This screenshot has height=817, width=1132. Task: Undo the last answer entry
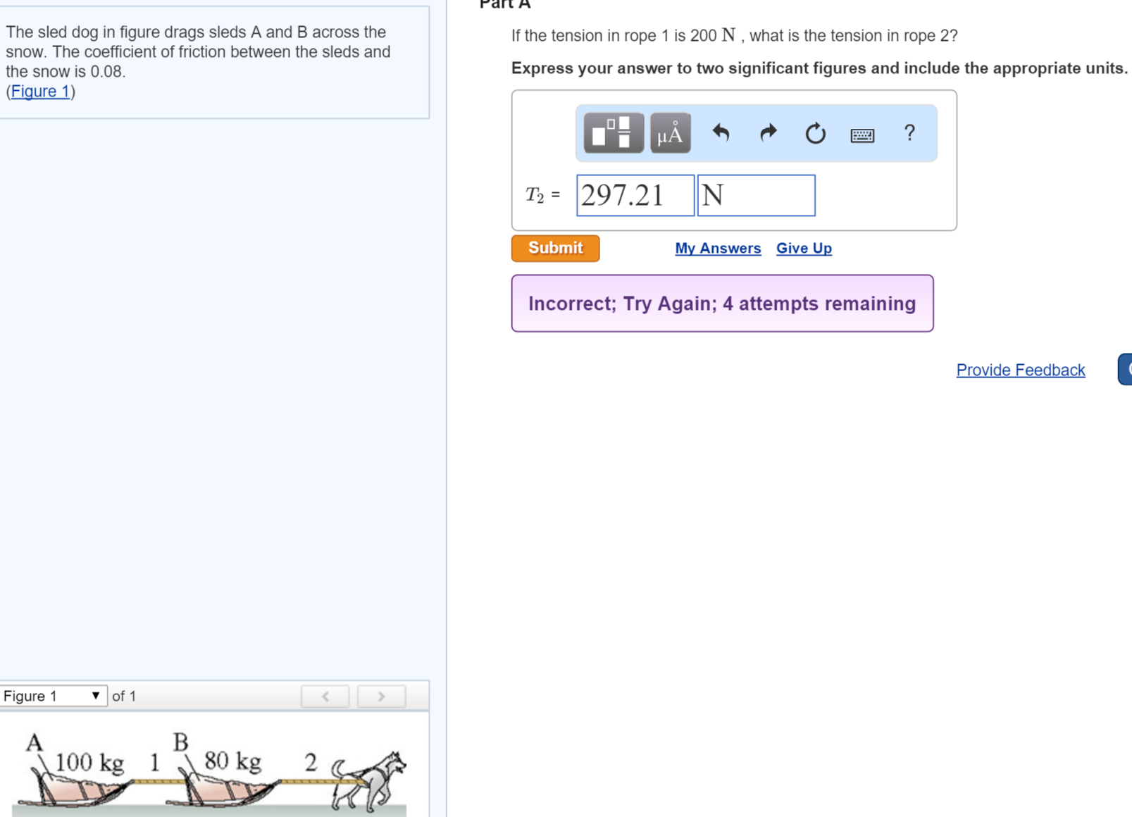721,133
